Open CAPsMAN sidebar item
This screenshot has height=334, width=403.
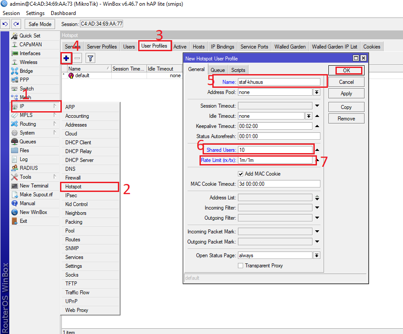click(x=30, y=45)
